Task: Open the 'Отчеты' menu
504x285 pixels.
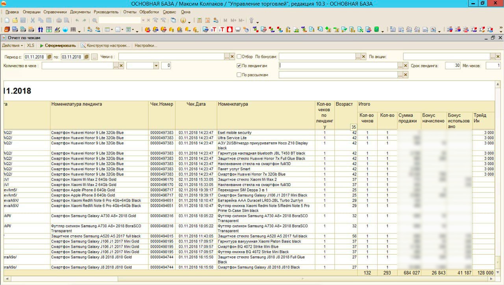Action: pyautogui.click(x=130, y=12)
